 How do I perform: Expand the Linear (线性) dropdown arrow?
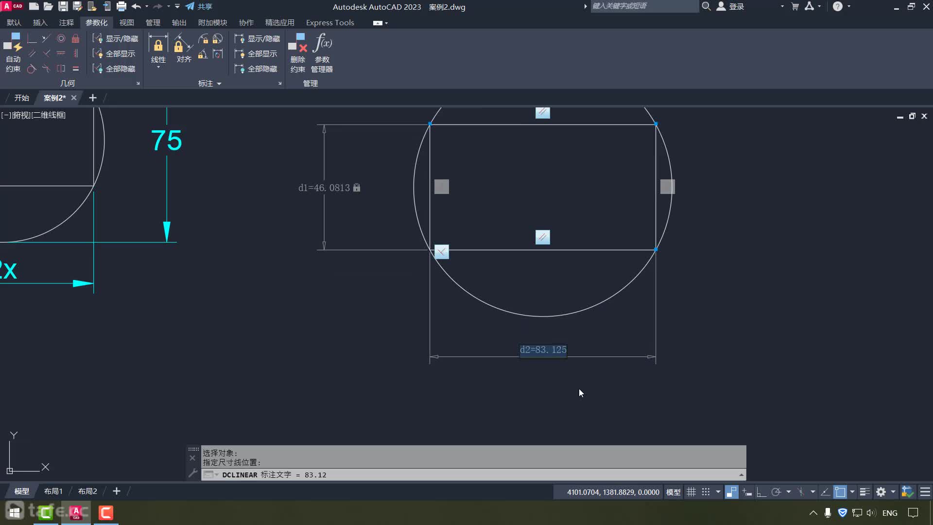pos(158,67)
